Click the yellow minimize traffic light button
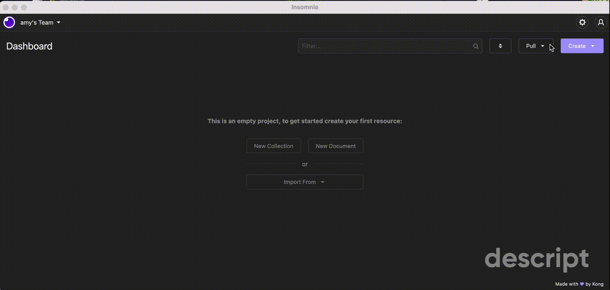The height and width of the screenshot is (290, 610). [15, 7]
